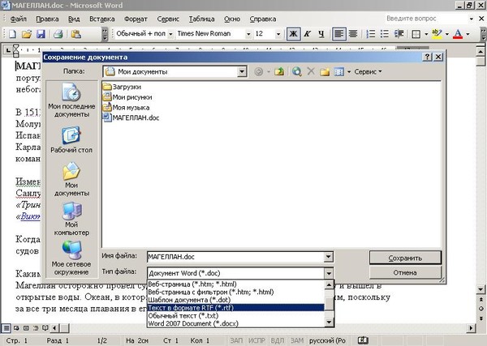Expand the Папка Мои документы dropdown
Viewport: 487px width, 346px height.
[x=241, y=72]
